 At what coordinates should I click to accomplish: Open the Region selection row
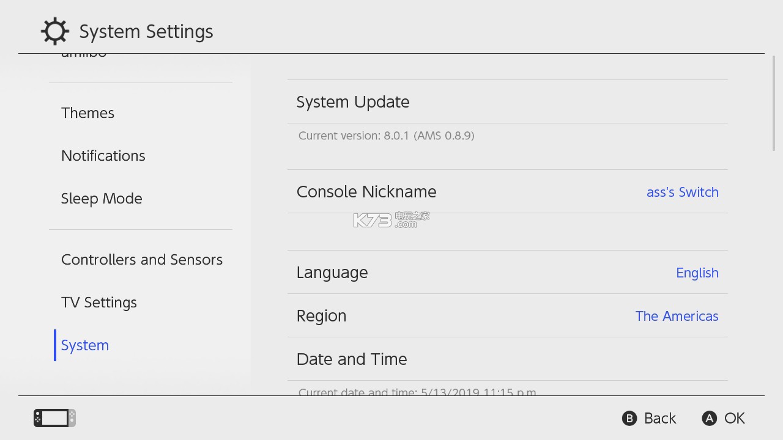[321, 316]
